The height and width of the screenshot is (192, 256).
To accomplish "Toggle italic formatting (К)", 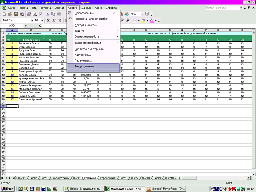I will (54, 20).
